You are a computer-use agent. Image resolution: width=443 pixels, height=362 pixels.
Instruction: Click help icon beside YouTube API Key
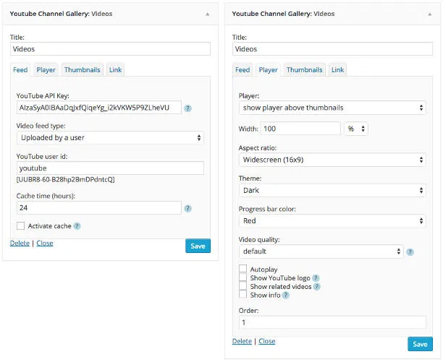click(187, 108)
